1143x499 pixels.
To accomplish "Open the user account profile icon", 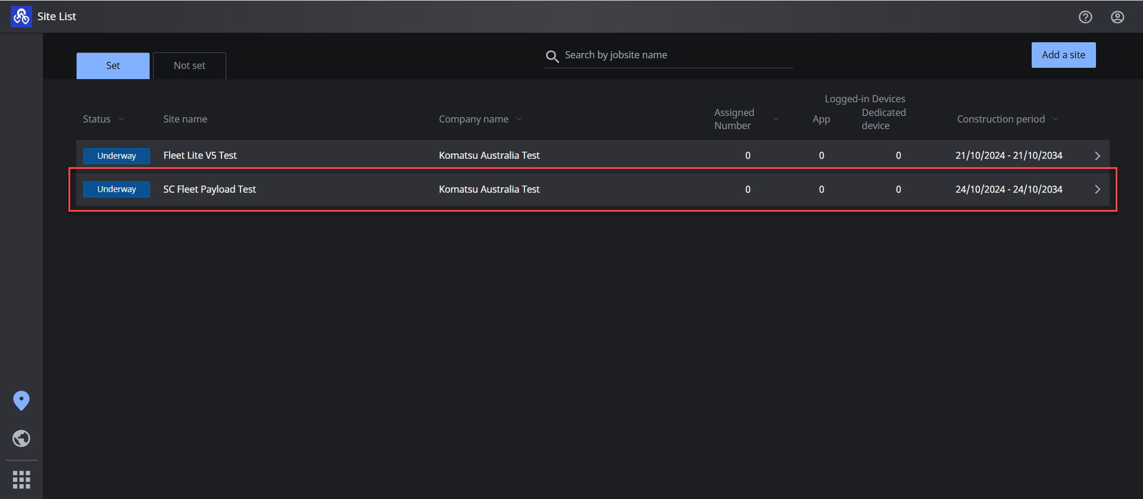I will coord(1117,17).
